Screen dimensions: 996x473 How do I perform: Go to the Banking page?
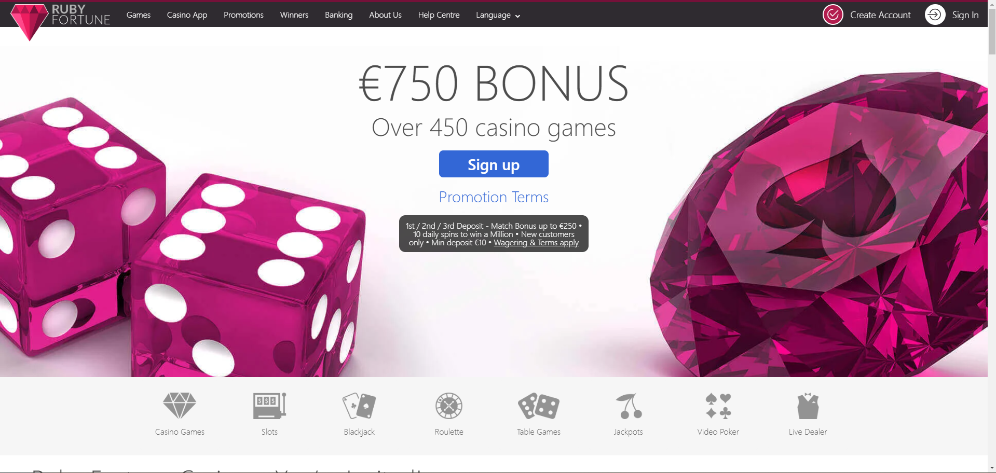(x=339, y=15)
